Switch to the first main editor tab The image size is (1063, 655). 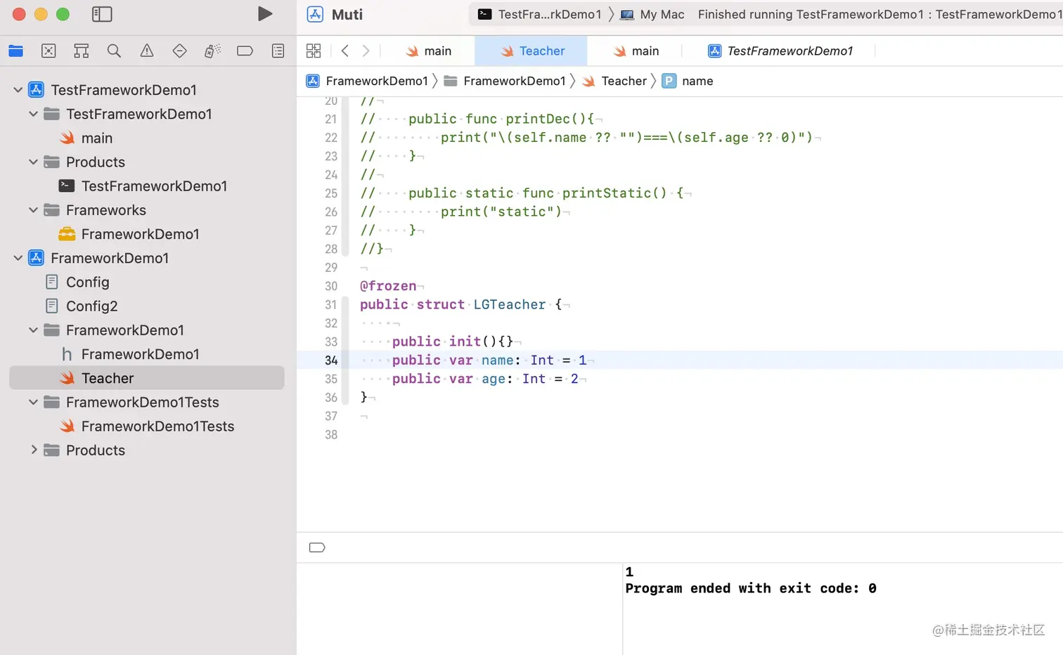[x=429, y=51]
